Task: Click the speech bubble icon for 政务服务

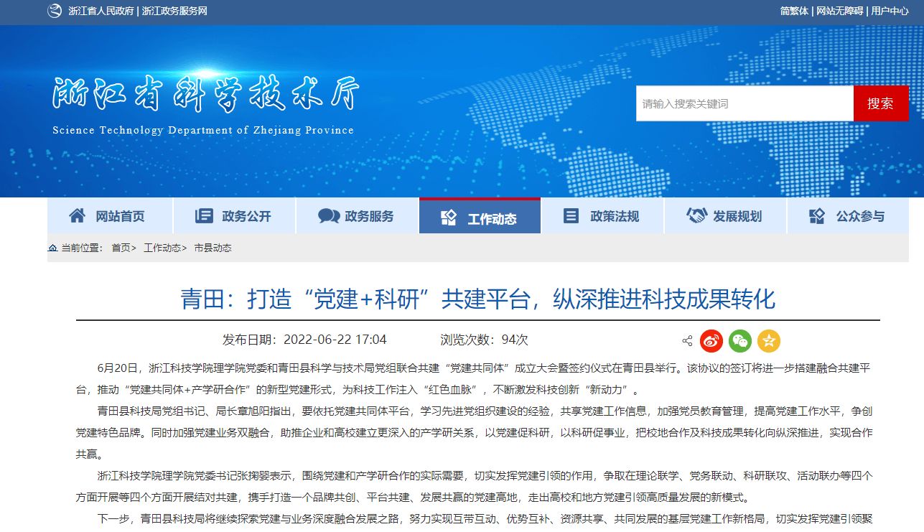Action: tap(329, 216)
